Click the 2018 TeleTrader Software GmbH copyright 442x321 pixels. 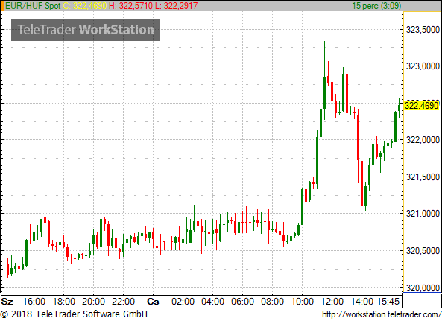(x=74, y=314)
